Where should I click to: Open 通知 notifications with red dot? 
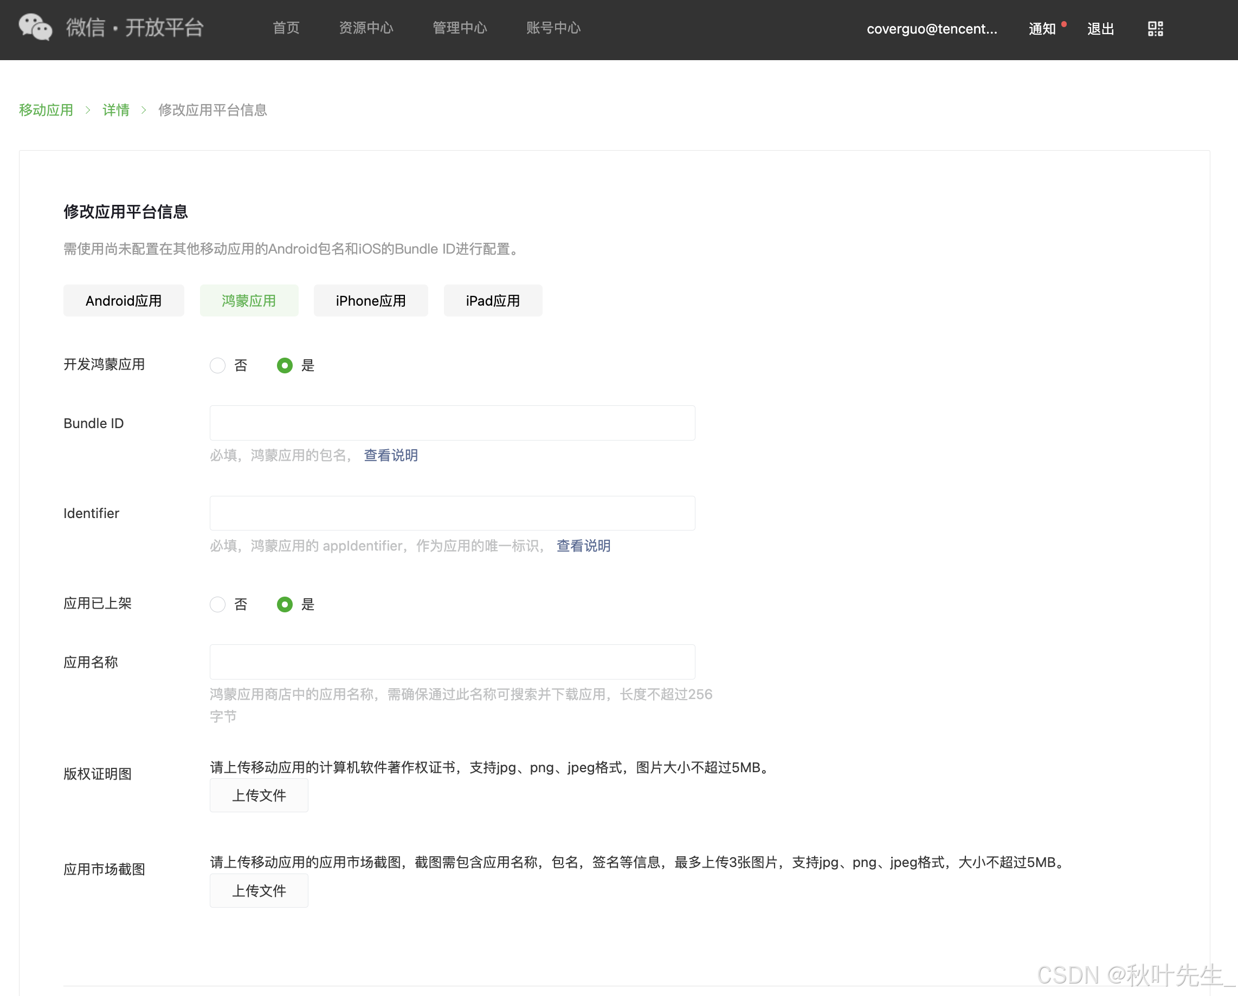point(1042,29)
